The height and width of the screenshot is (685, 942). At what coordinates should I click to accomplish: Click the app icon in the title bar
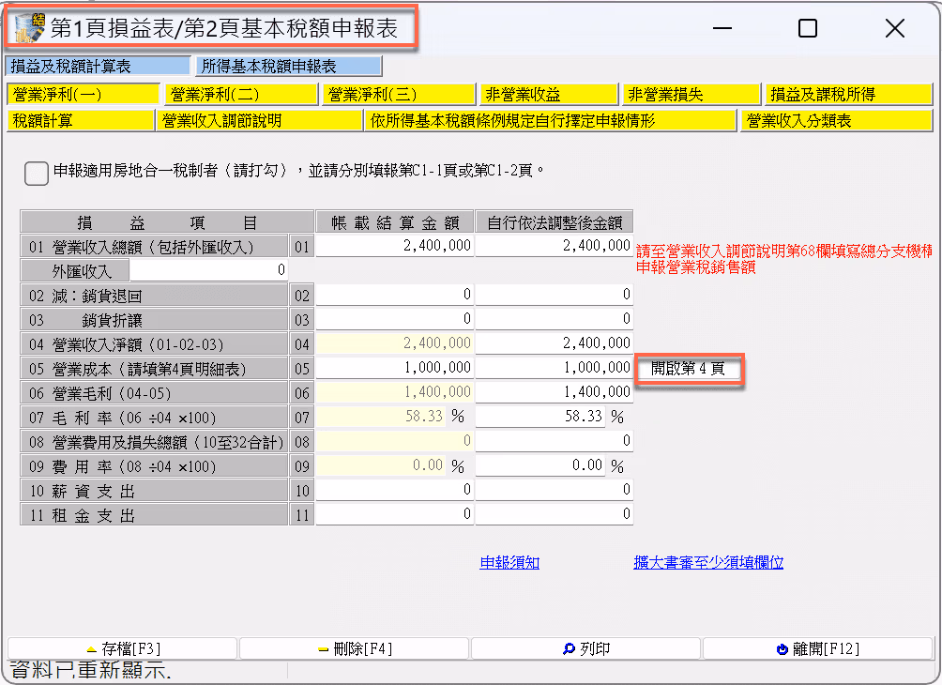[29, 27]
